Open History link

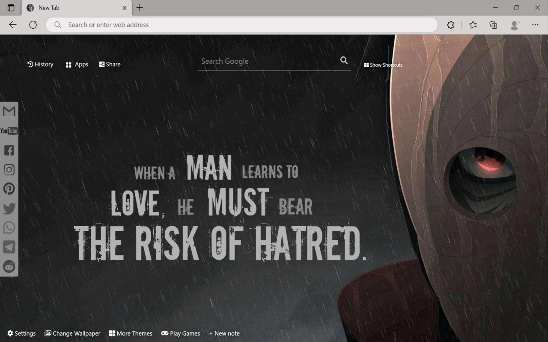point(40,64)
